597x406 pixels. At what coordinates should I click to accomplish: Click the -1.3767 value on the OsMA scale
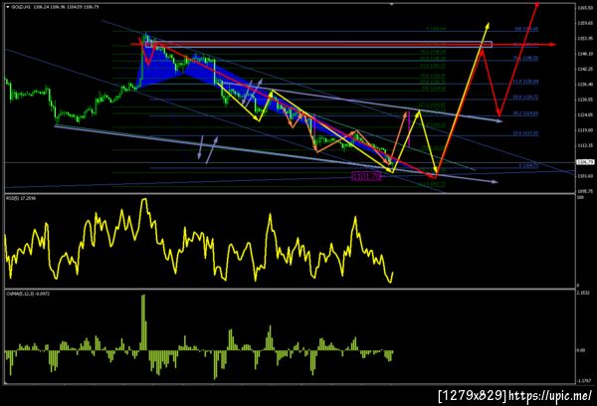pyautogui.click(x=584, y=380)
